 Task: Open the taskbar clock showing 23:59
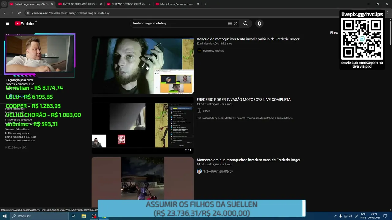point(374,216)
